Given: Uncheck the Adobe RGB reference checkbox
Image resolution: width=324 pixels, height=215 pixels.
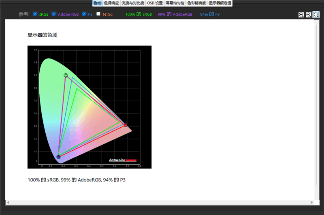Looking at the screenshot, I should click(x=53, y=14).
